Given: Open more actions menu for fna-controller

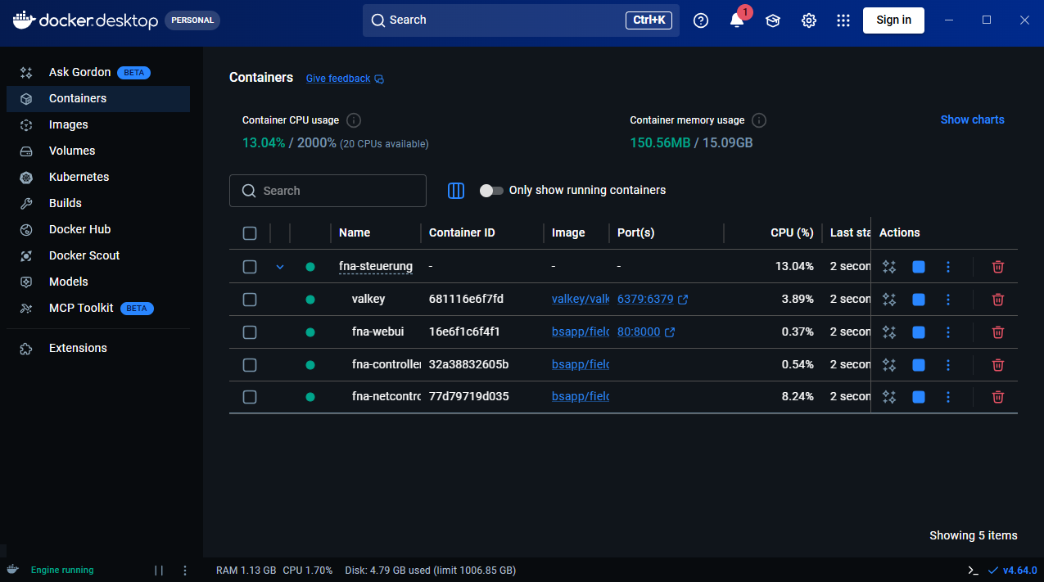Looking at the screenshot, I should click(x=948, y=365).
